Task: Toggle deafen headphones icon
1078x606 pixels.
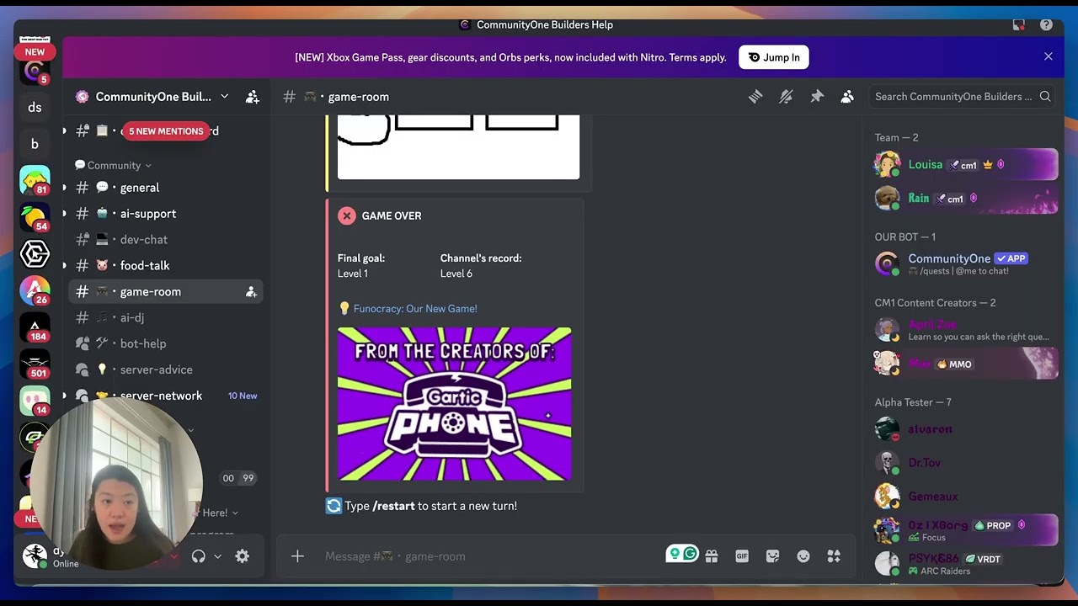Action: tap(199, 556)
